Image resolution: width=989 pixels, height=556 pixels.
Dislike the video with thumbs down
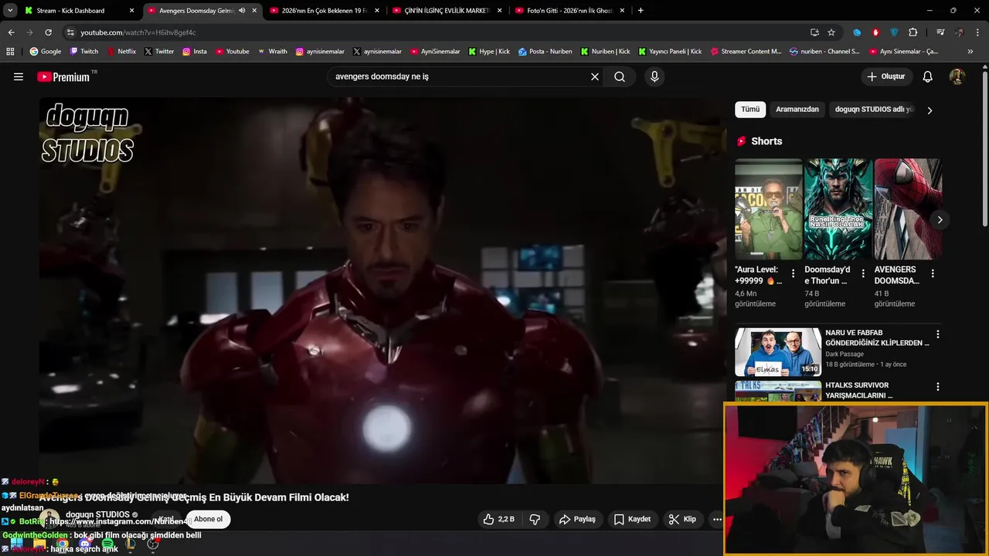tap(535, 519)
